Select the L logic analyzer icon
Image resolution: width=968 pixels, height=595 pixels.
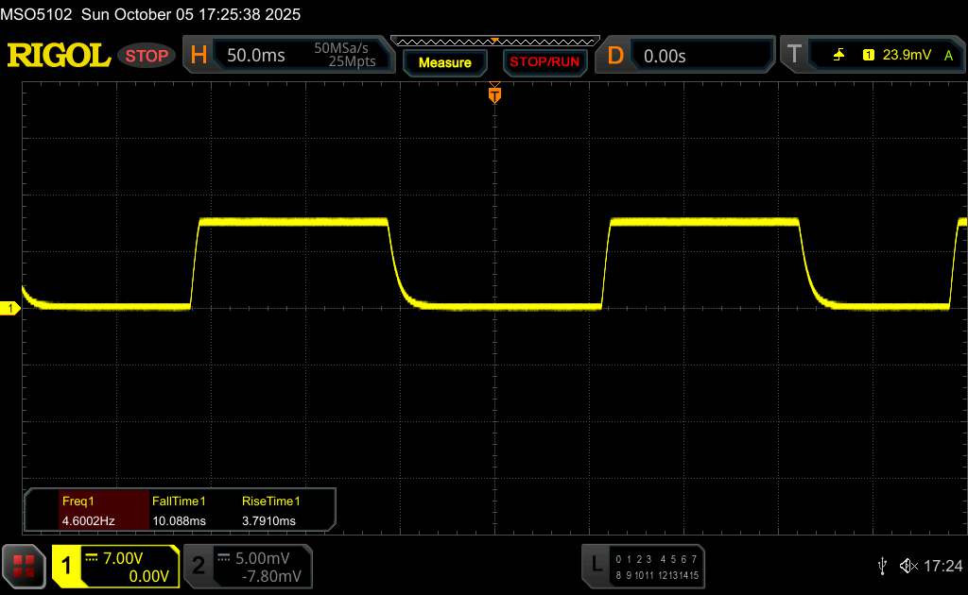coord(596,565)
